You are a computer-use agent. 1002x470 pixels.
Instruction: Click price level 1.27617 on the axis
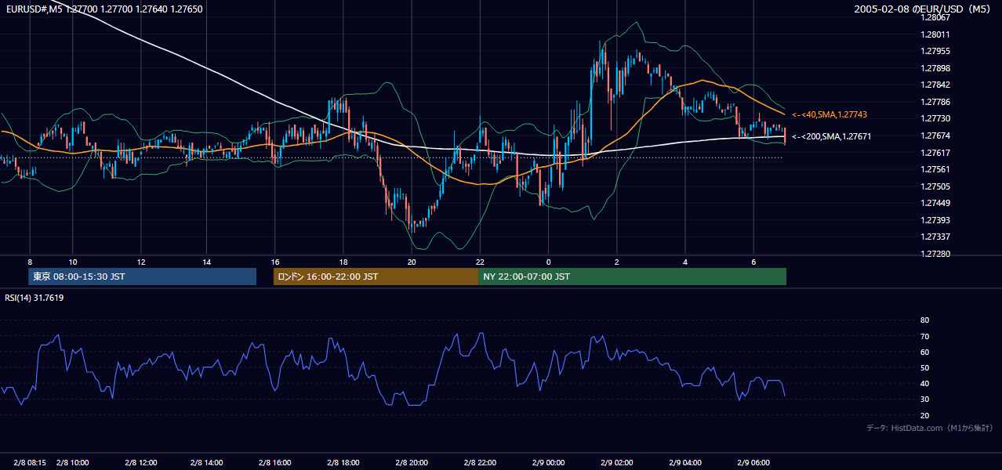935,153
